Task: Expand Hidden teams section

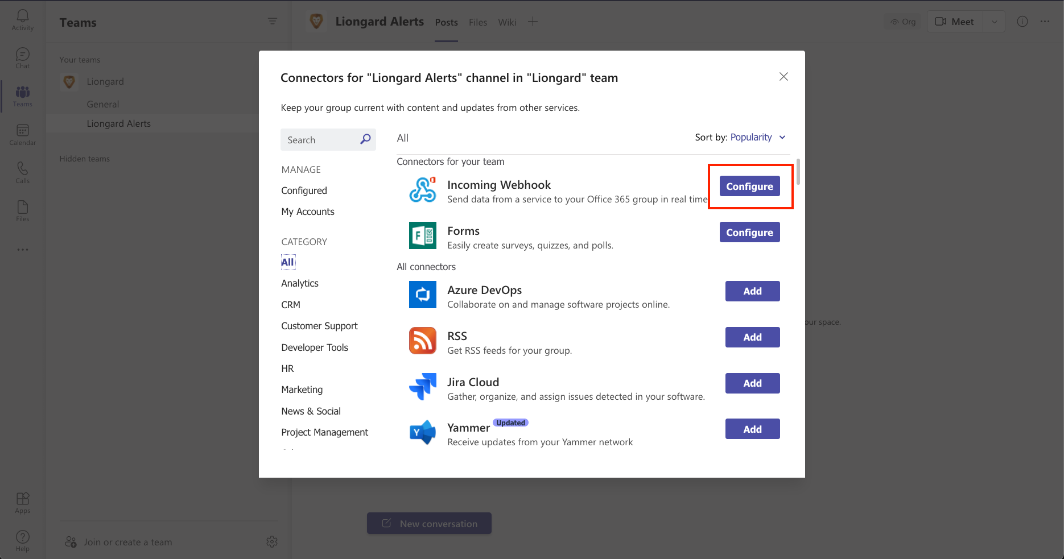Action: (x=85, y=159)
